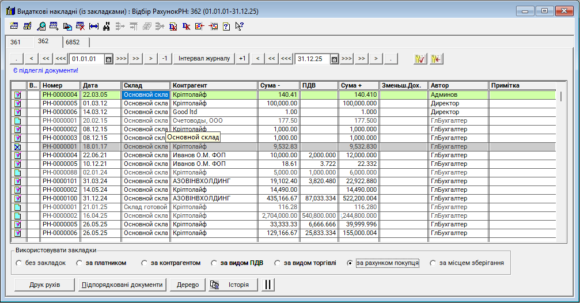Screen dimensions: 580x303
Task: Click the yellow tools icon with red checkmark
Action: 420,59
